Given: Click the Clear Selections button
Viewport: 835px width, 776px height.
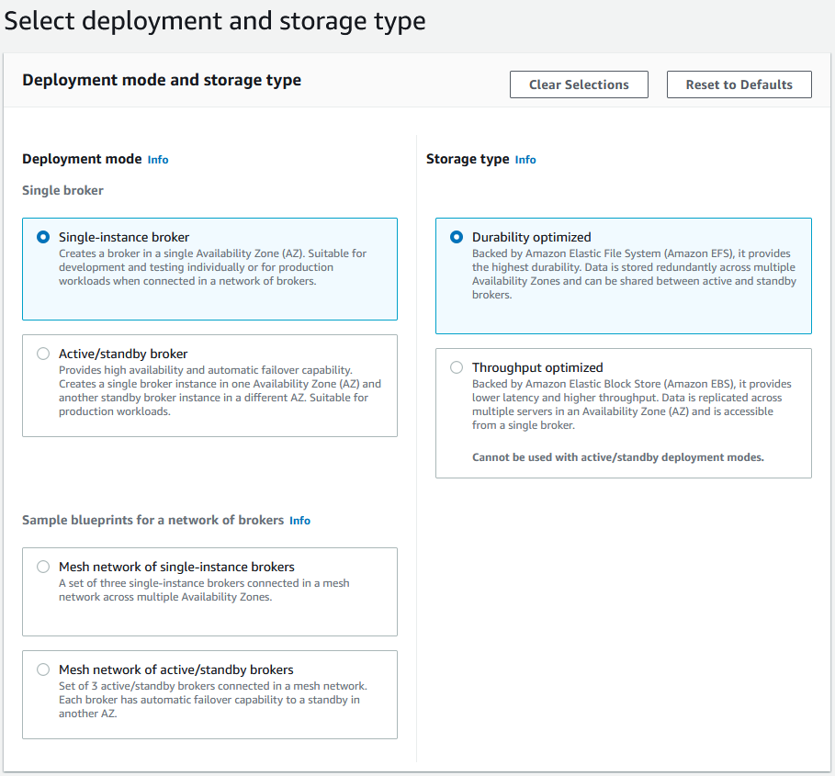Looking at the screenshot, I should [579, 84].
